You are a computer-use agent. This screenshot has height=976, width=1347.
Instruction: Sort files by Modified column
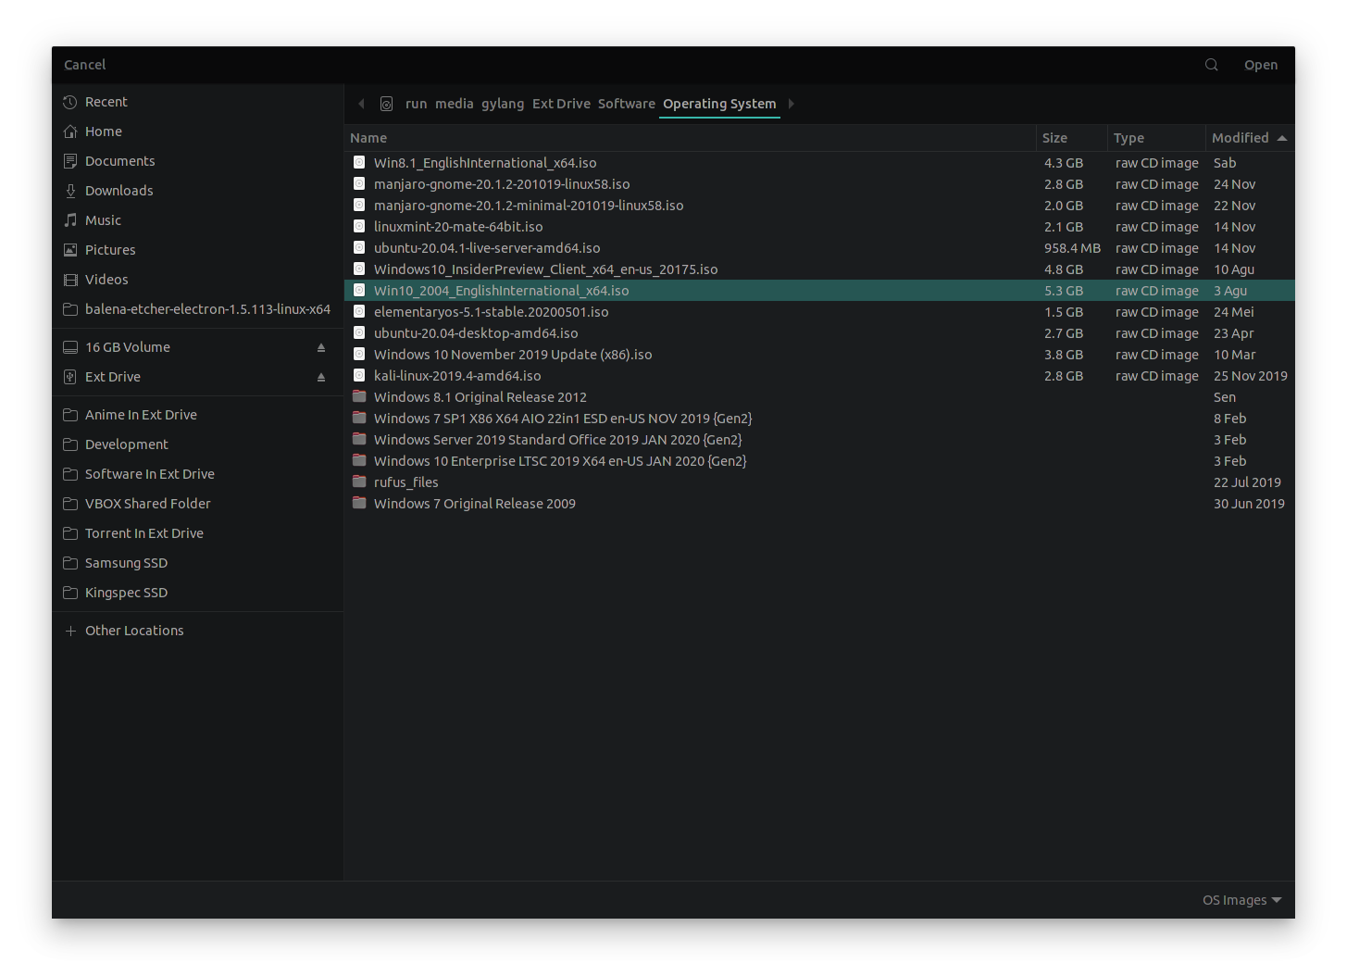pos(1250,138)
